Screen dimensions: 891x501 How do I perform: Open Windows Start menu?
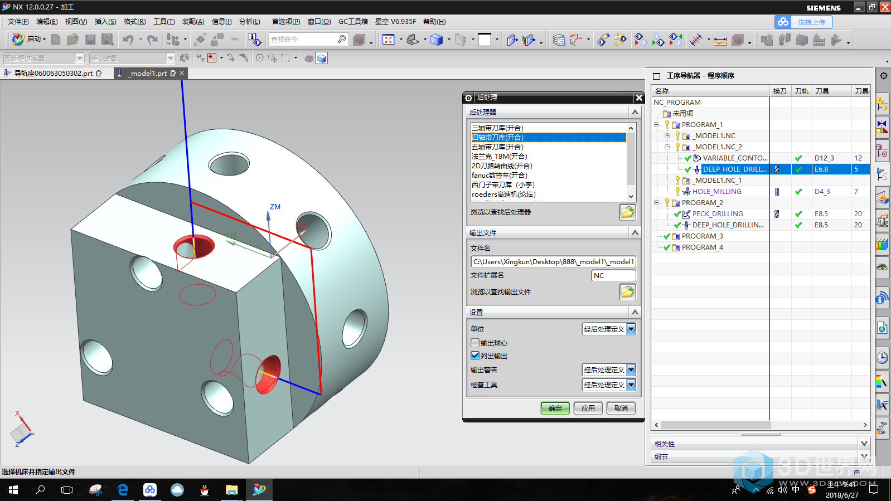tap(13, 490)
